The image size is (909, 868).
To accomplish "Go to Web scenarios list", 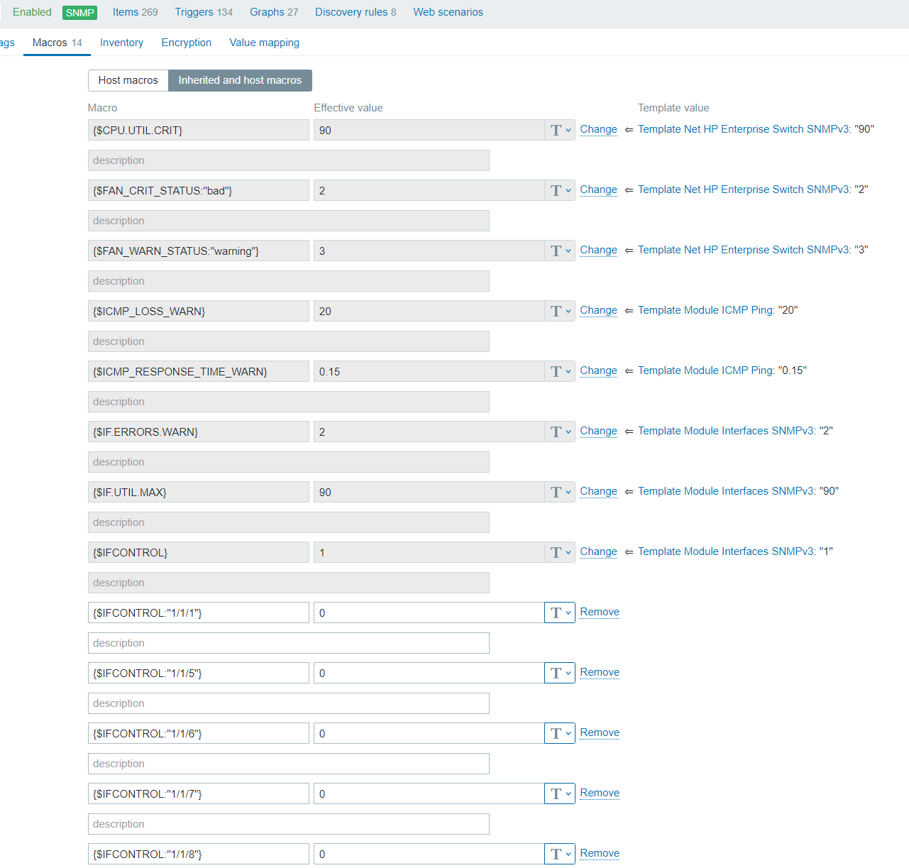I will click(448, 12).
